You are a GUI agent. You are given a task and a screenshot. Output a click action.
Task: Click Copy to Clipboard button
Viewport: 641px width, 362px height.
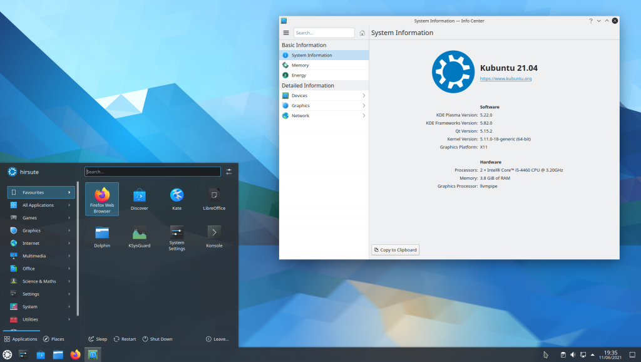pyautogui.click(x=396, y=250)
